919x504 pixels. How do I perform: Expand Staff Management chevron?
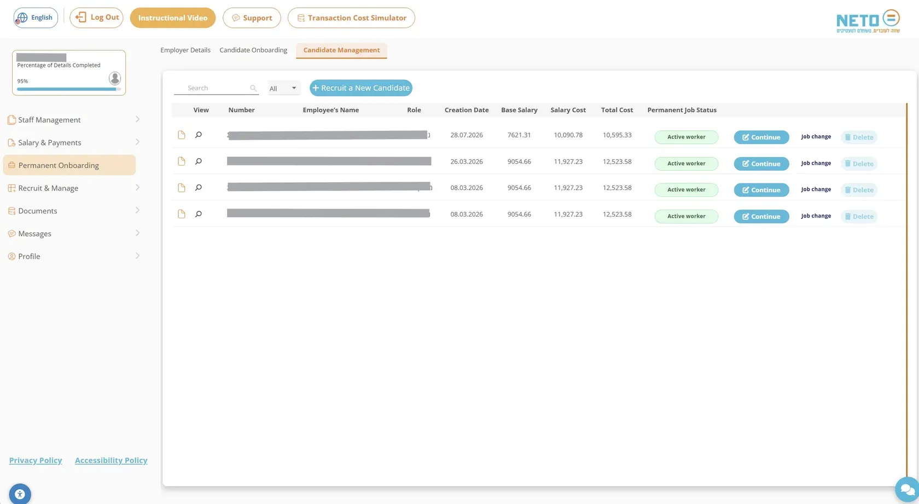pyautogui.click(x=137, y=119)
